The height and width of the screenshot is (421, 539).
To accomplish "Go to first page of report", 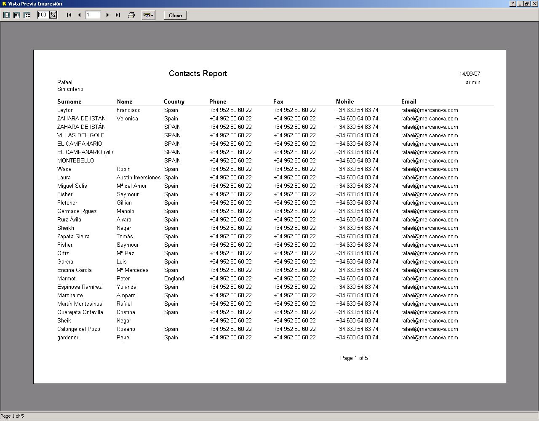I will [69, 15].
